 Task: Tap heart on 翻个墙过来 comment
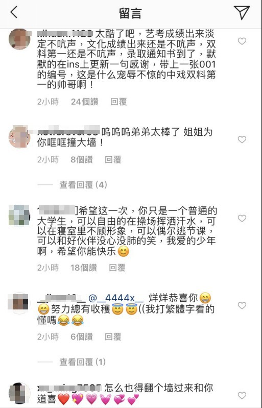[x=242, y=395]
